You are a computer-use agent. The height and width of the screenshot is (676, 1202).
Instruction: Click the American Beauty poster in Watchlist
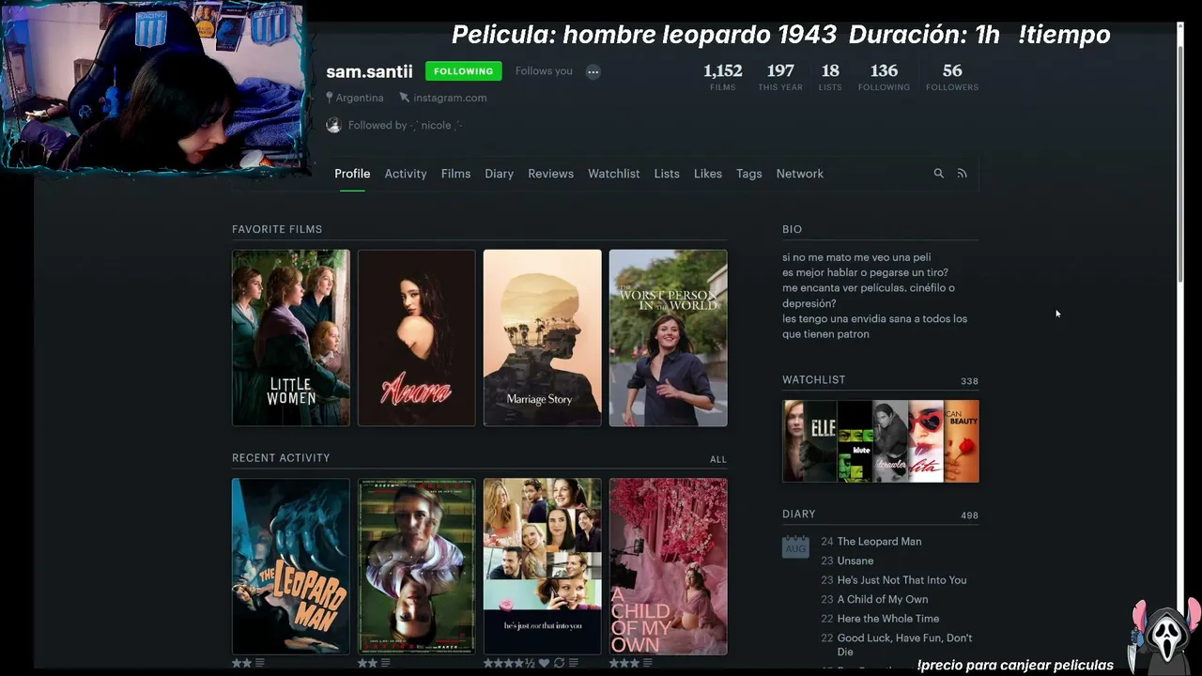tap(962, 441)
